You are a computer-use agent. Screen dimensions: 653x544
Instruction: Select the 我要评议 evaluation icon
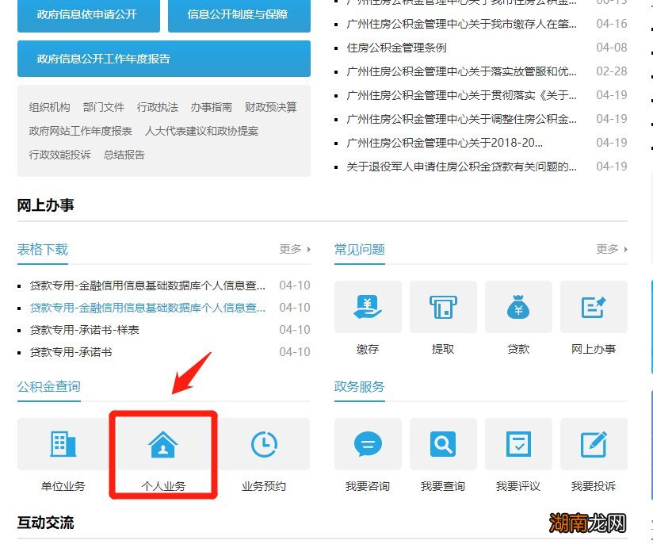tap(517, 445)
